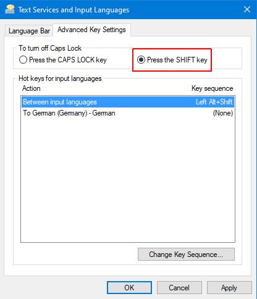Image resolution: width=257 pixels, height=299 pixels.
Task: Select the Press the SHIFT key radio button
Action: (x=172, y=60)
